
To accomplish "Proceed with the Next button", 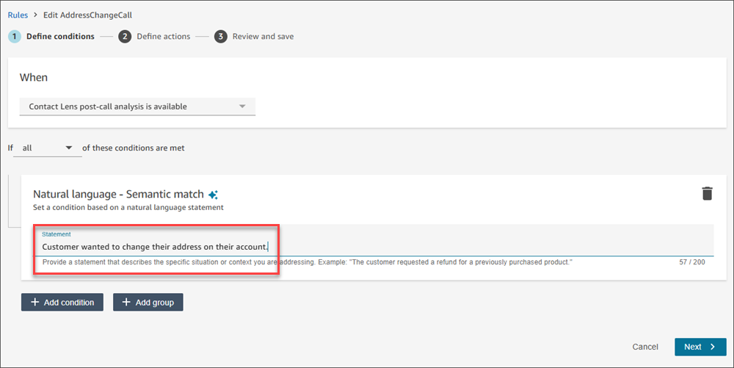I will click(700, 347).
